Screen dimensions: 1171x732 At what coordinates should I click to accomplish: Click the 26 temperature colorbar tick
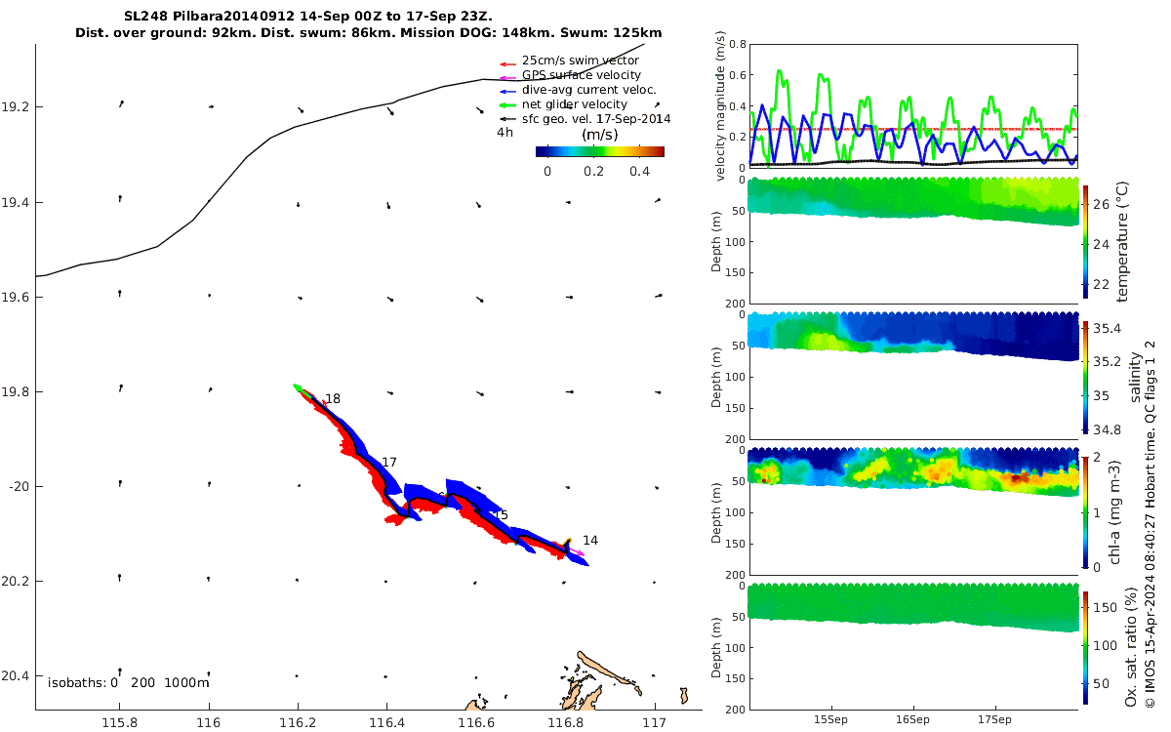click(x=1102, y=204)
